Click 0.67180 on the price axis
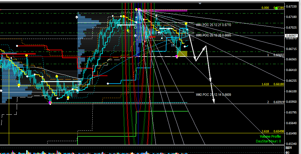 tap(291, 17)
